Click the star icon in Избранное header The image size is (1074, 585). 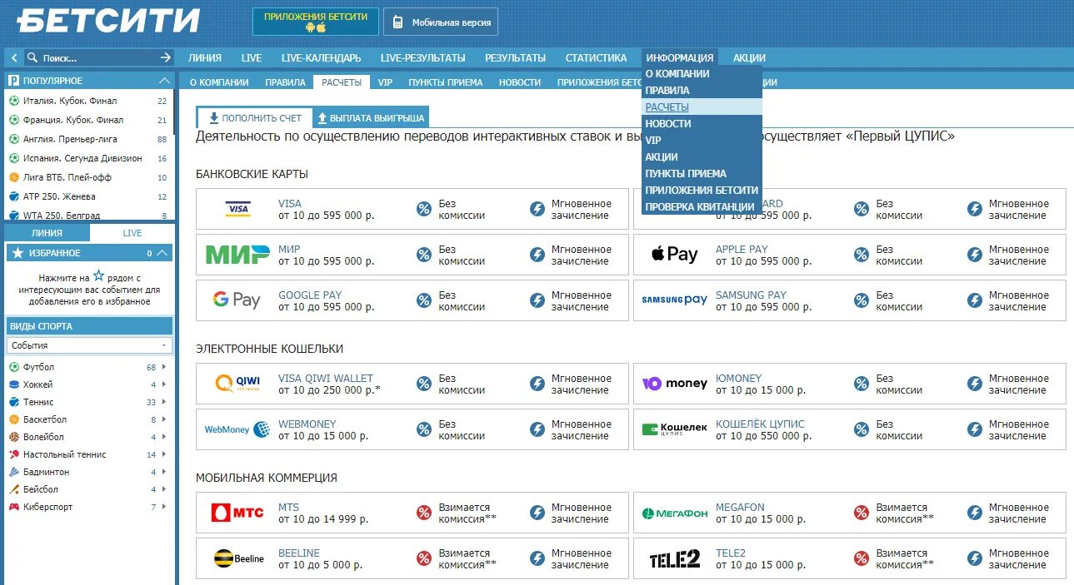click(x=17, y=253)
